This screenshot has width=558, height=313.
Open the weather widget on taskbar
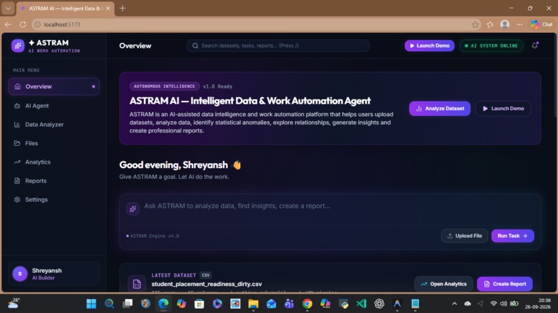(14, 303)
